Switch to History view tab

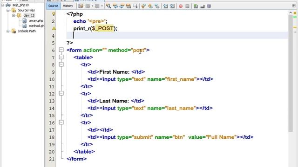pos(68,6)
